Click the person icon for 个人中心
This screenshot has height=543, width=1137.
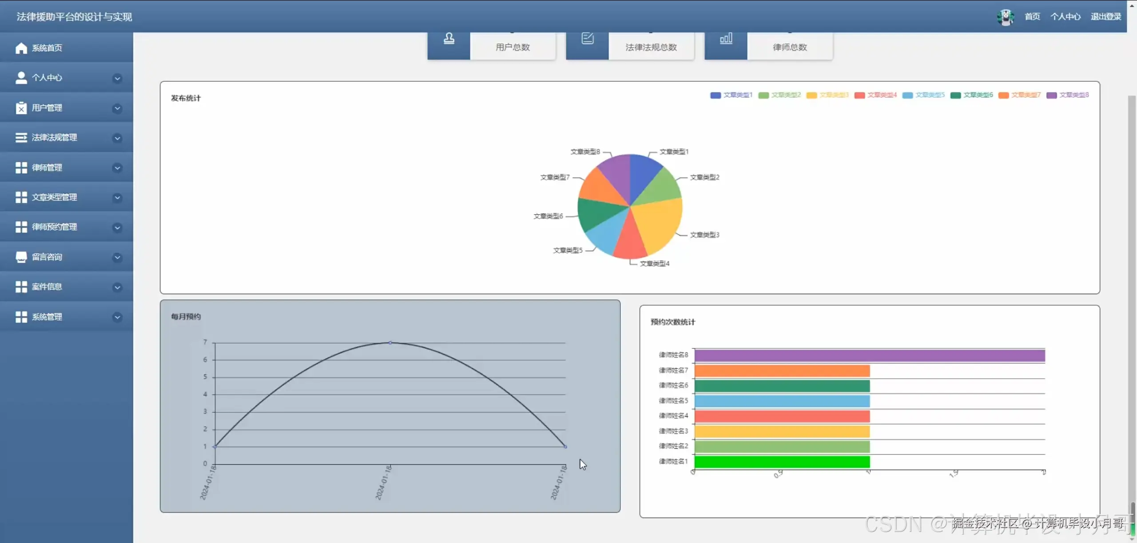(x=21, y=78)
